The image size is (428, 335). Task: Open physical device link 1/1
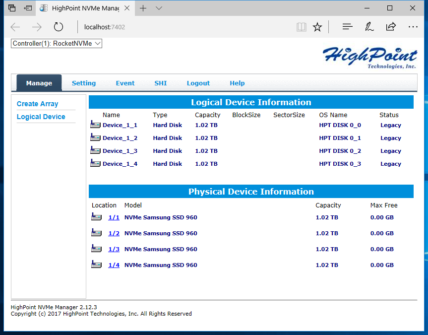tap(114, 217)
